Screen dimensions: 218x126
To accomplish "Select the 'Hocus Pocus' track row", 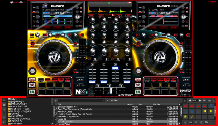I will [117, 124].
